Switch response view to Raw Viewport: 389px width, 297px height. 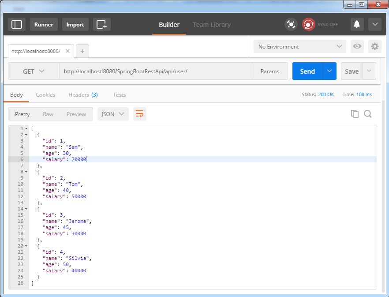pos(48,114)
